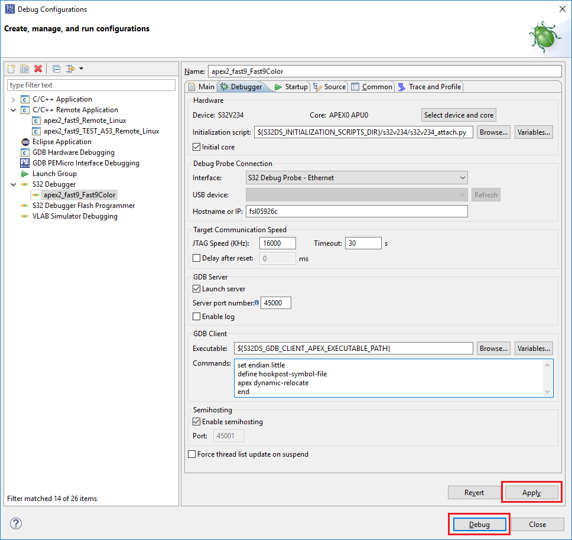Toggle the Initial core checkbox
Image resolution: width=572 pixels, height=540 pixels.
[x=197, y=147]
